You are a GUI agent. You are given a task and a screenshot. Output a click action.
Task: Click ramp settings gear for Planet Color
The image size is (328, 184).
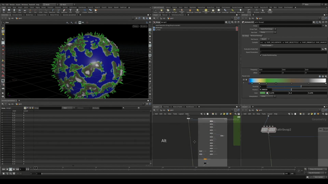click(326, 76)
